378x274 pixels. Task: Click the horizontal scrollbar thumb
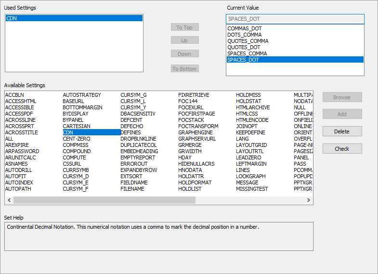104,200
